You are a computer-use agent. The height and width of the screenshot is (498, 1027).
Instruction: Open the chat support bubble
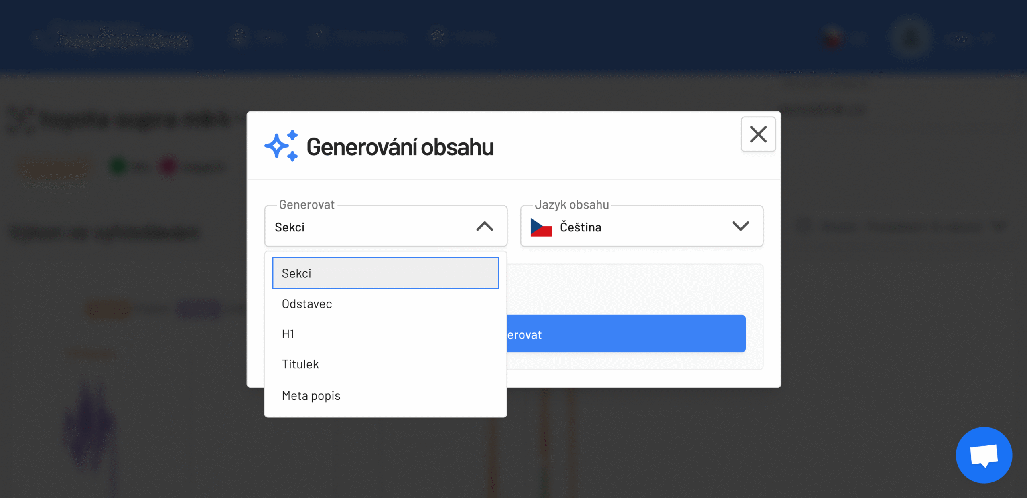[983, 455]
